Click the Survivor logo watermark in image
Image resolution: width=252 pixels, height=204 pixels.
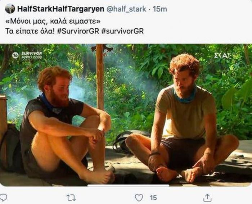32,54
